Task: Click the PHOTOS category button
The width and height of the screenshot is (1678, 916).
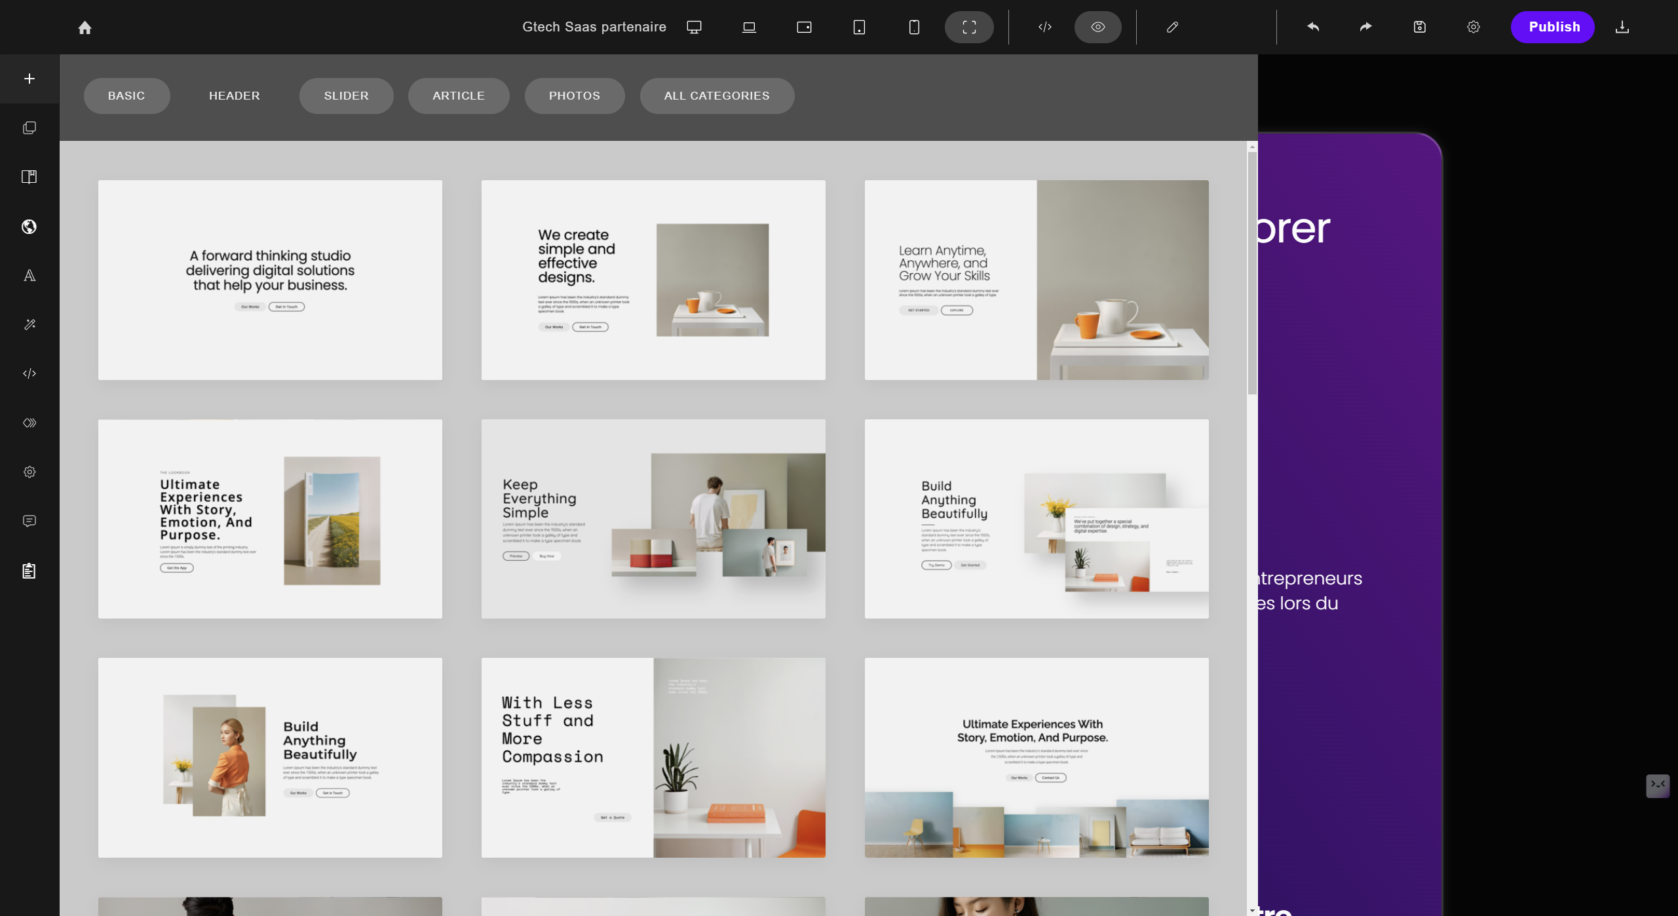Action: (x=574, y=96)
